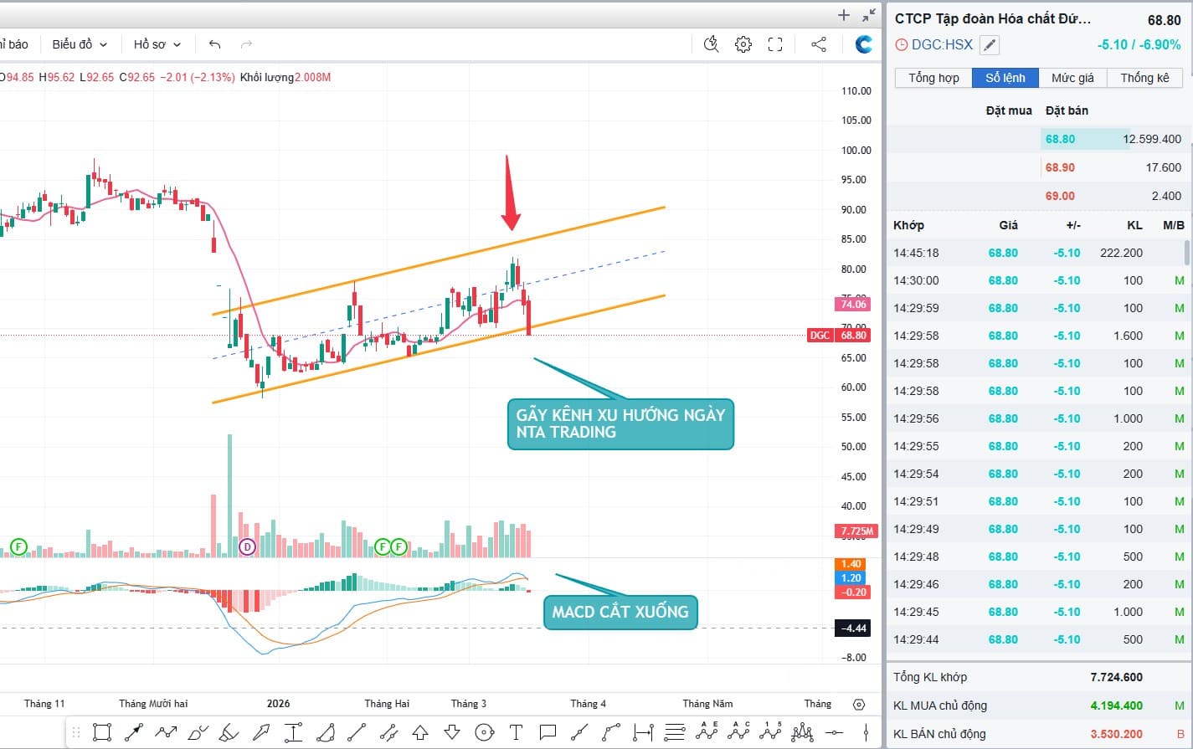The width and height of the screenshot is (1193, 749).
Task: Select the arrow up marker tool
Action: pos(420,733)
